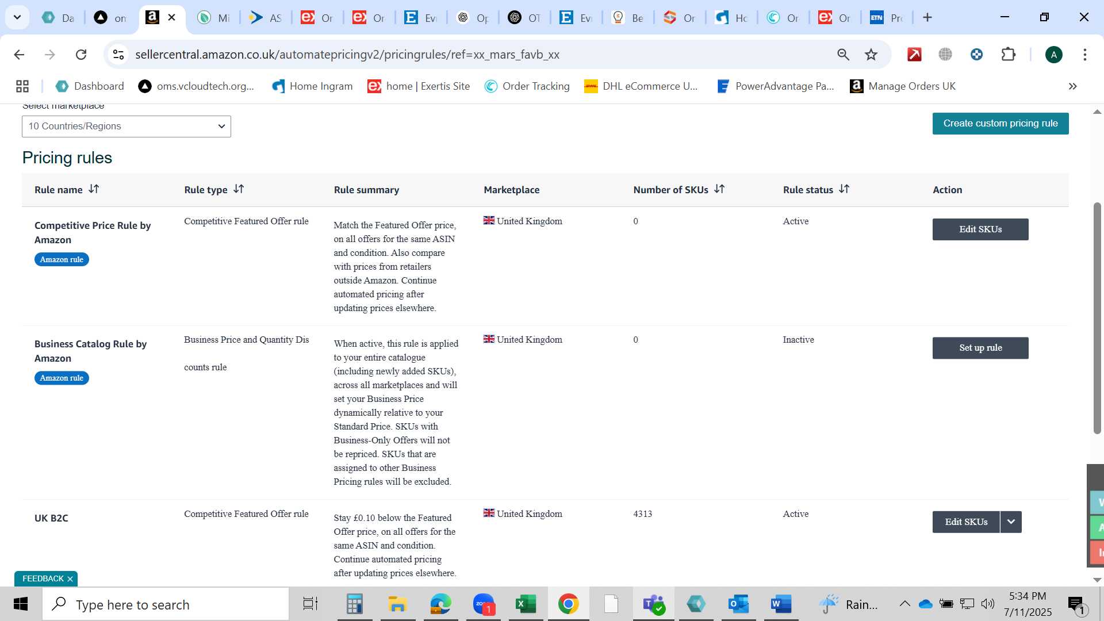Open the apps grid icon in bookmarks bar

[22, 86]
